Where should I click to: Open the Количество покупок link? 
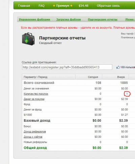click(x=36, y=94)
